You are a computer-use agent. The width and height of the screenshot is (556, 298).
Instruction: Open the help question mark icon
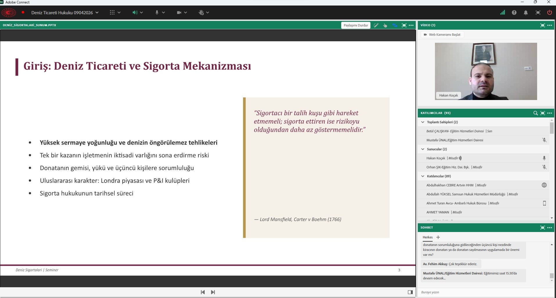[x=514, y=13]
